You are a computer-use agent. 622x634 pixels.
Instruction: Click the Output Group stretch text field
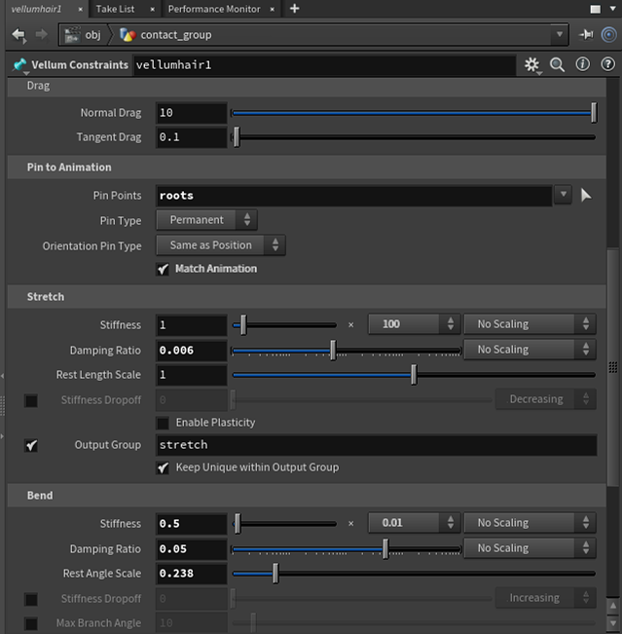tap(376, 445)
